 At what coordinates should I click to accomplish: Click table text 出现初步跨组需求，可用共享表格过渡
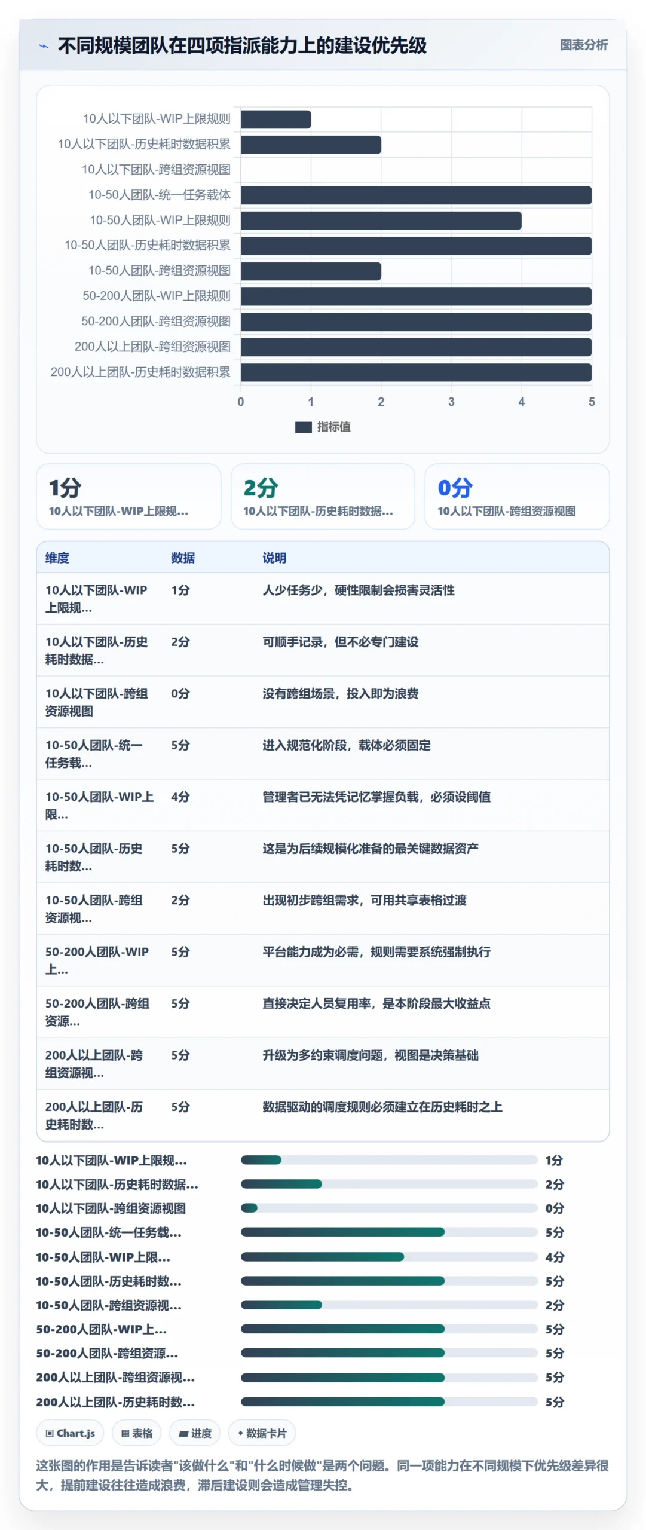click(x=365, y=900)
